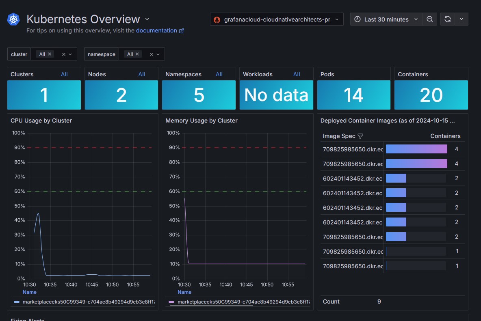The height and width of the screenshot is (321, 481).
Task: Toggle the CPU usage marketplaceeks legend series
Action: (89, 302)
